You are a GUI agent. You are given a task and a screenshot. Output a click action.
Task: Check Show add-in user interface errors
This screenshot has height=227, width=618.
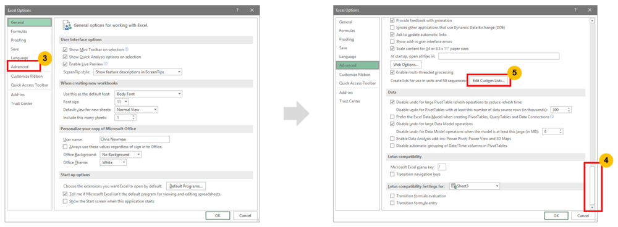click(392, 41)
